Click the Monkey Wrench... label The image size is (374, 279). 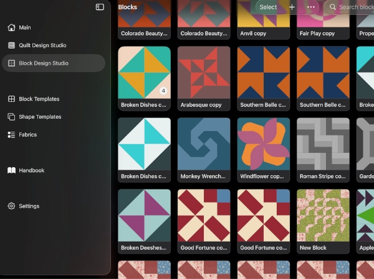pos(203,176)
